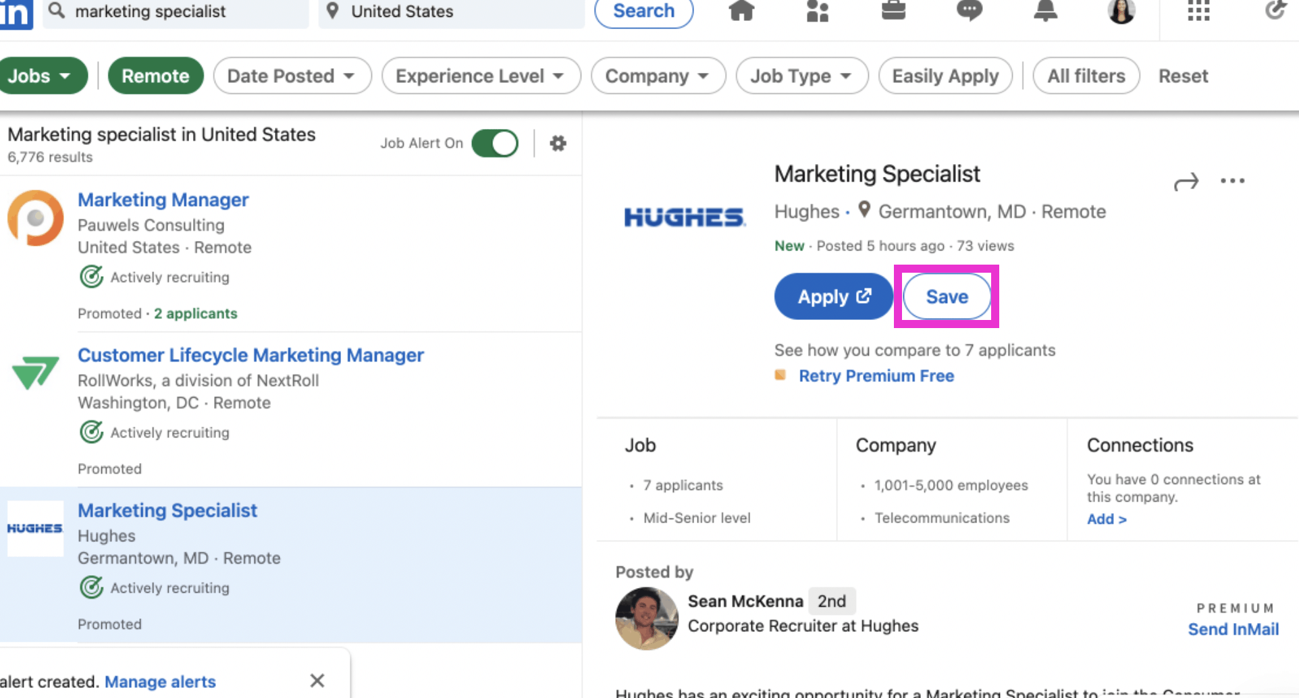Click the '1,001-5,000 employees' text

[x=951, y=485]
